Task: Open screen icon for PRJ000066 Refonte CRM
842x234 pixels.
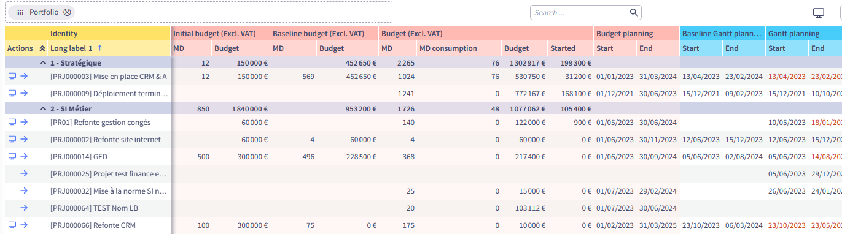Action: click(x=12, y=225)
